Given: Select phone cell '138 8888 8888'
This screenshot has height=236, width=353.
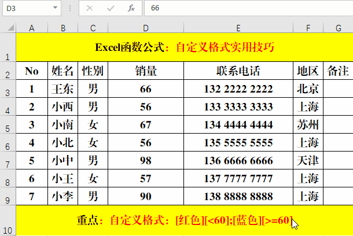Looking at the screenshot, I should (238, 196).
